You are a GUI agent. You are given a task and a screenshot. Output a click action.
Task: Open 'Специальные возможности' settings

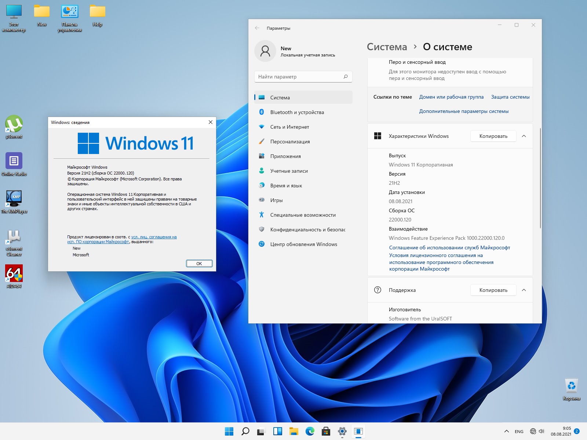click(x=303, y=215)
